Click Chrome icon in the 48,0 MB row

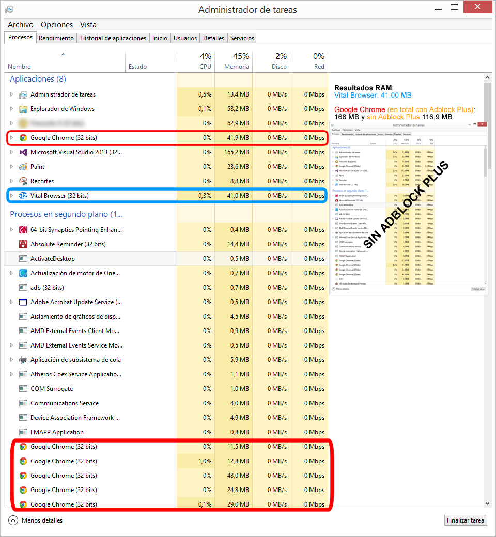(23, 476)
